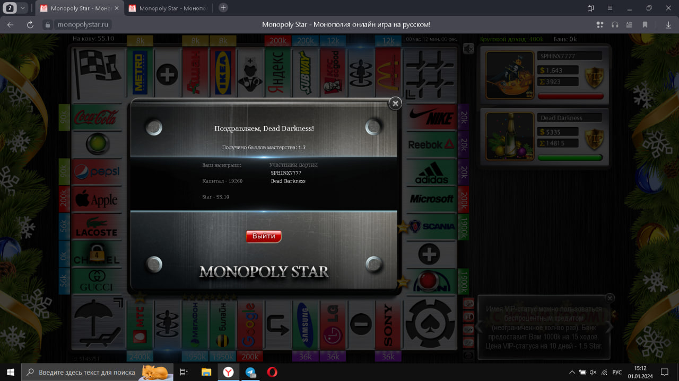Click the МТС board cell
Image resolution: width=679 pixels, height=381 pixels.
[x=140, y=324]
